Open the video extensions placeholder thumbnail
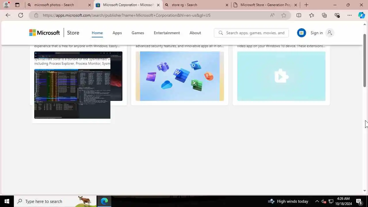The height and width of the screenshot is (207, 368). click(281, 76)
